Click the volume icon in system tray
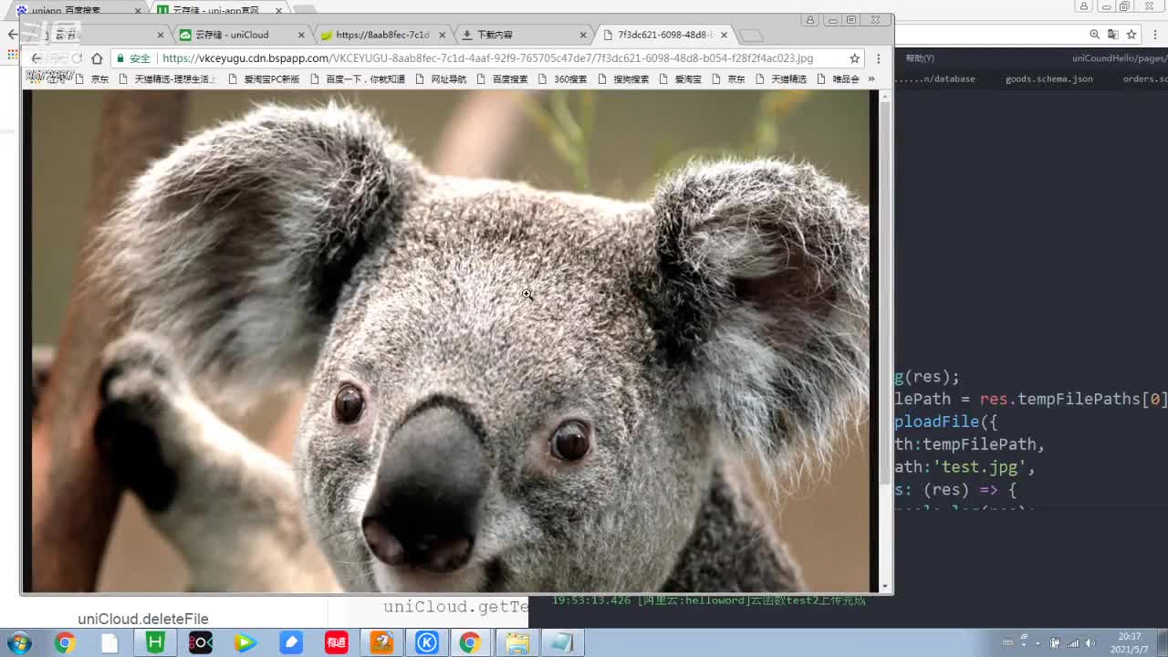Image resolution: width=1168 pixels, height=657 pixels. tap(1090, 642)
